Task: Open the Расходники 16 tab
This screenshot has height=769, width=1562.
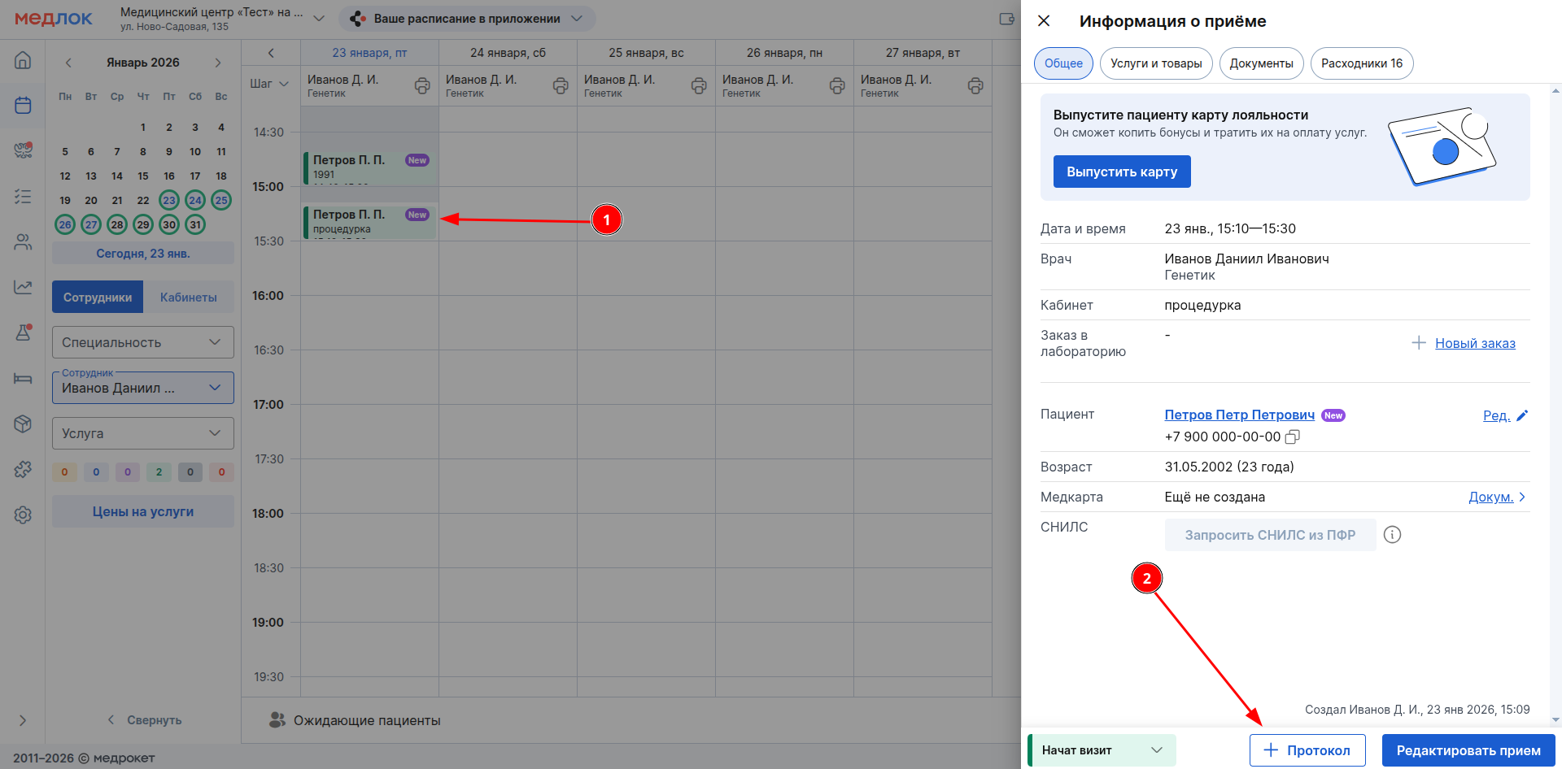Action: pos(1361,63)
